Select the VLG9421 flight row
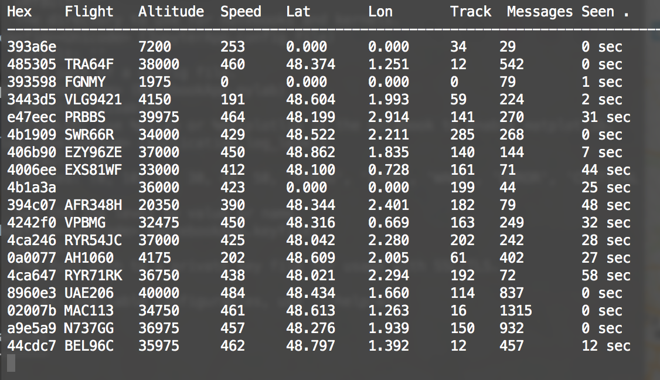Viewport: 660px width, 380px height. click(x=319, y=100)
